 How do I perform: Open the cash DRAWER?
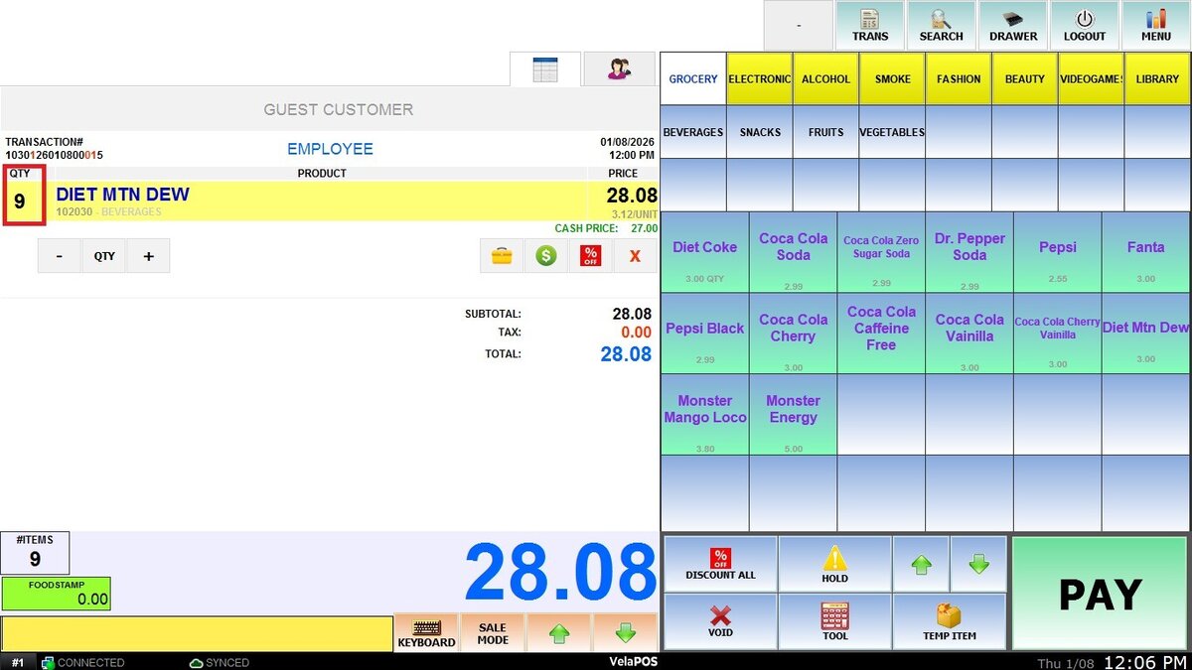(1012, 26)
